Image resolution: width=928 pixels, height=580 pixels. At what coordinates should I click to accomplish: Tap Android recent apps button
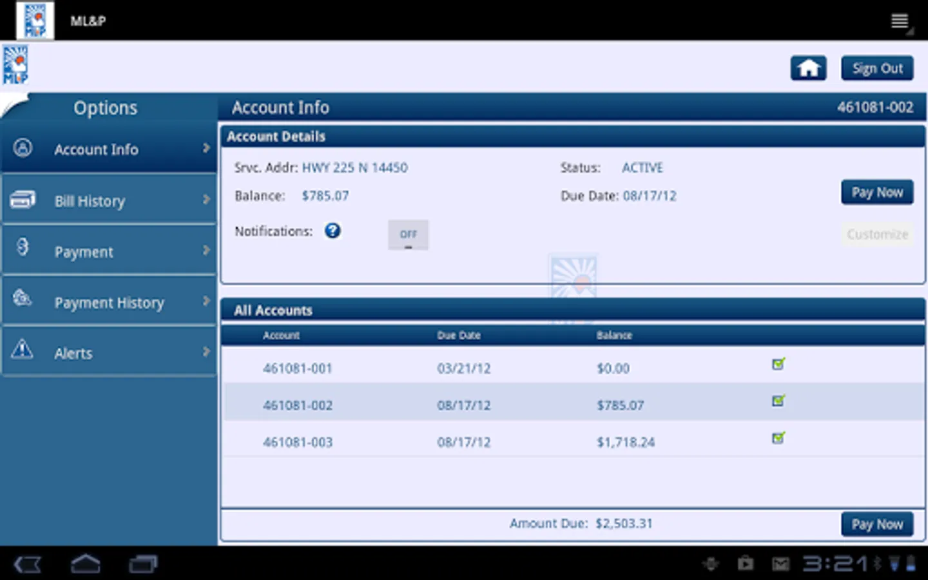tap(143, 565)
